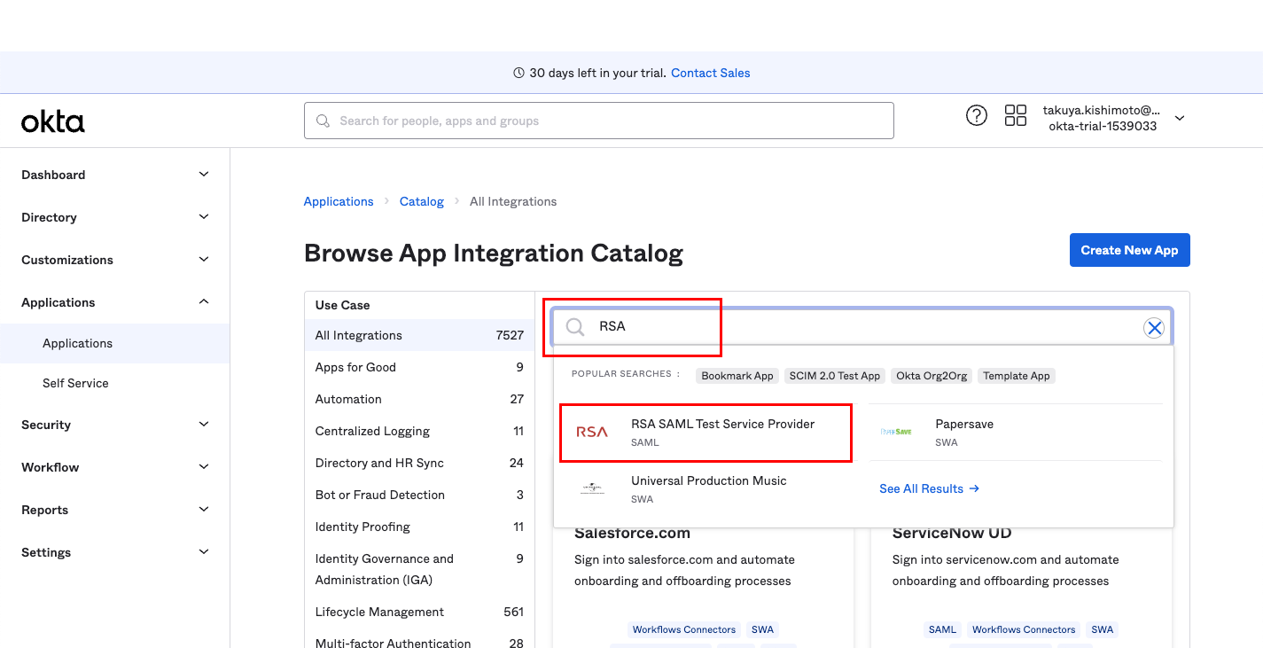Click the Universal Production Music logo
Viewport: 1263px width, 648px height.
pos(592,489)
